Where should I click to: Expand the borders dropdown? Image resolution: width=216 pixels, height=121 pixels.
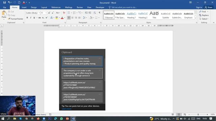tap(99, 18)
